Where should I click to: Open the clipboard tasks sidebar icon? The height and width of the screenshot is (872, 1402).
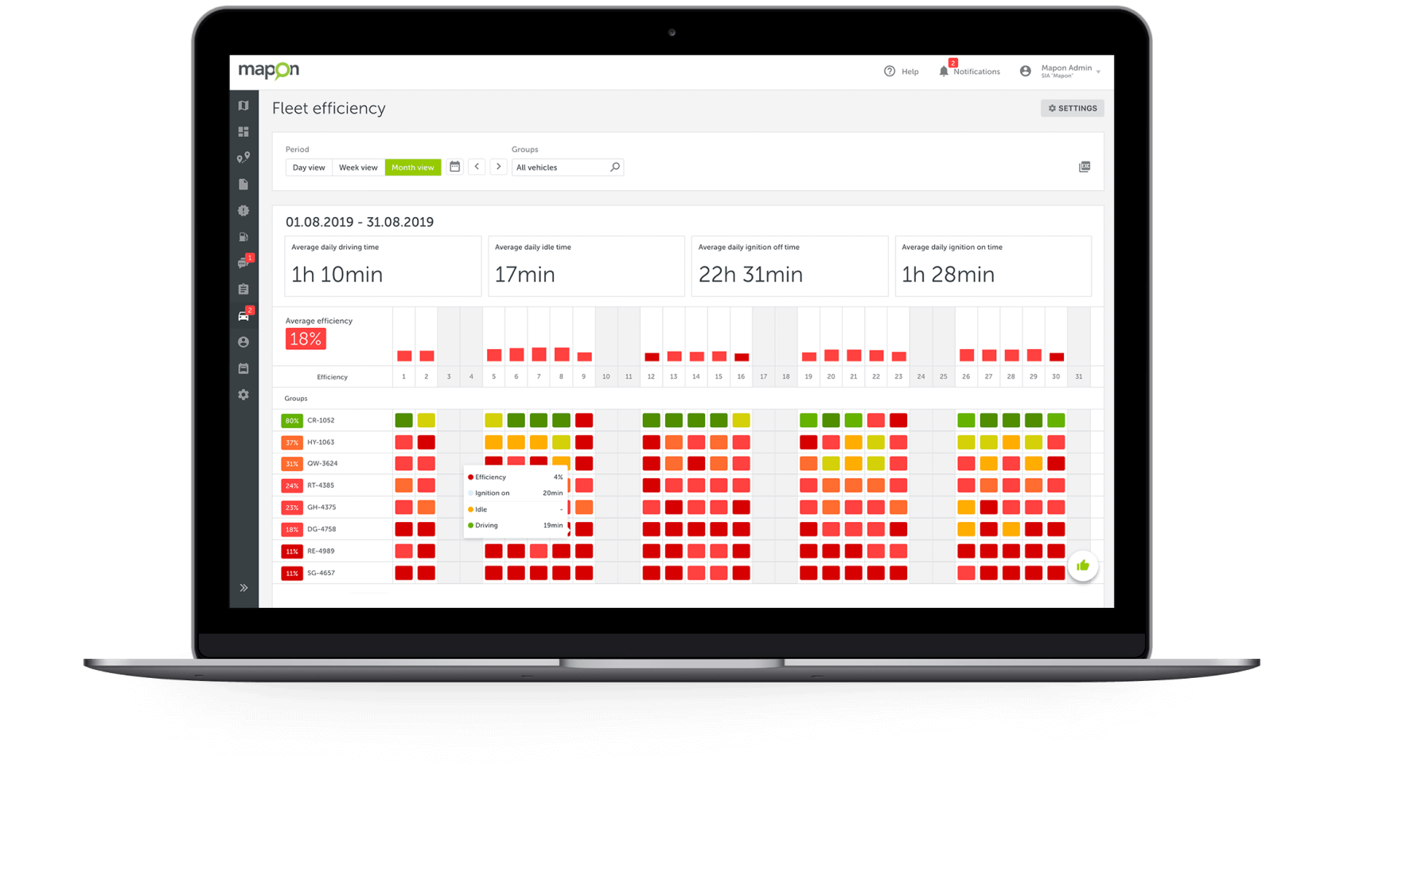click(x=243, y=289)
